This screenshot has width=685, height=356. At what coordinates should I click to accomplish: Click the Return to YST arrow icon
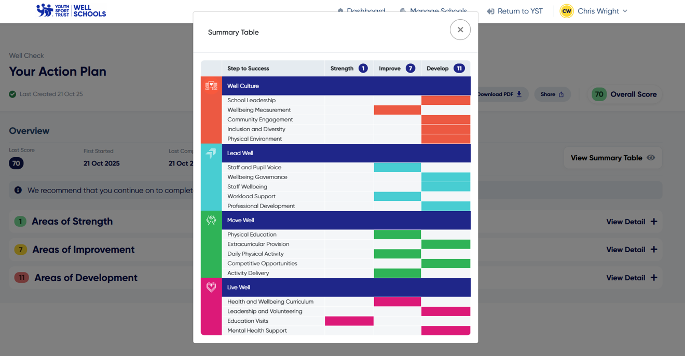pos(490,11)
